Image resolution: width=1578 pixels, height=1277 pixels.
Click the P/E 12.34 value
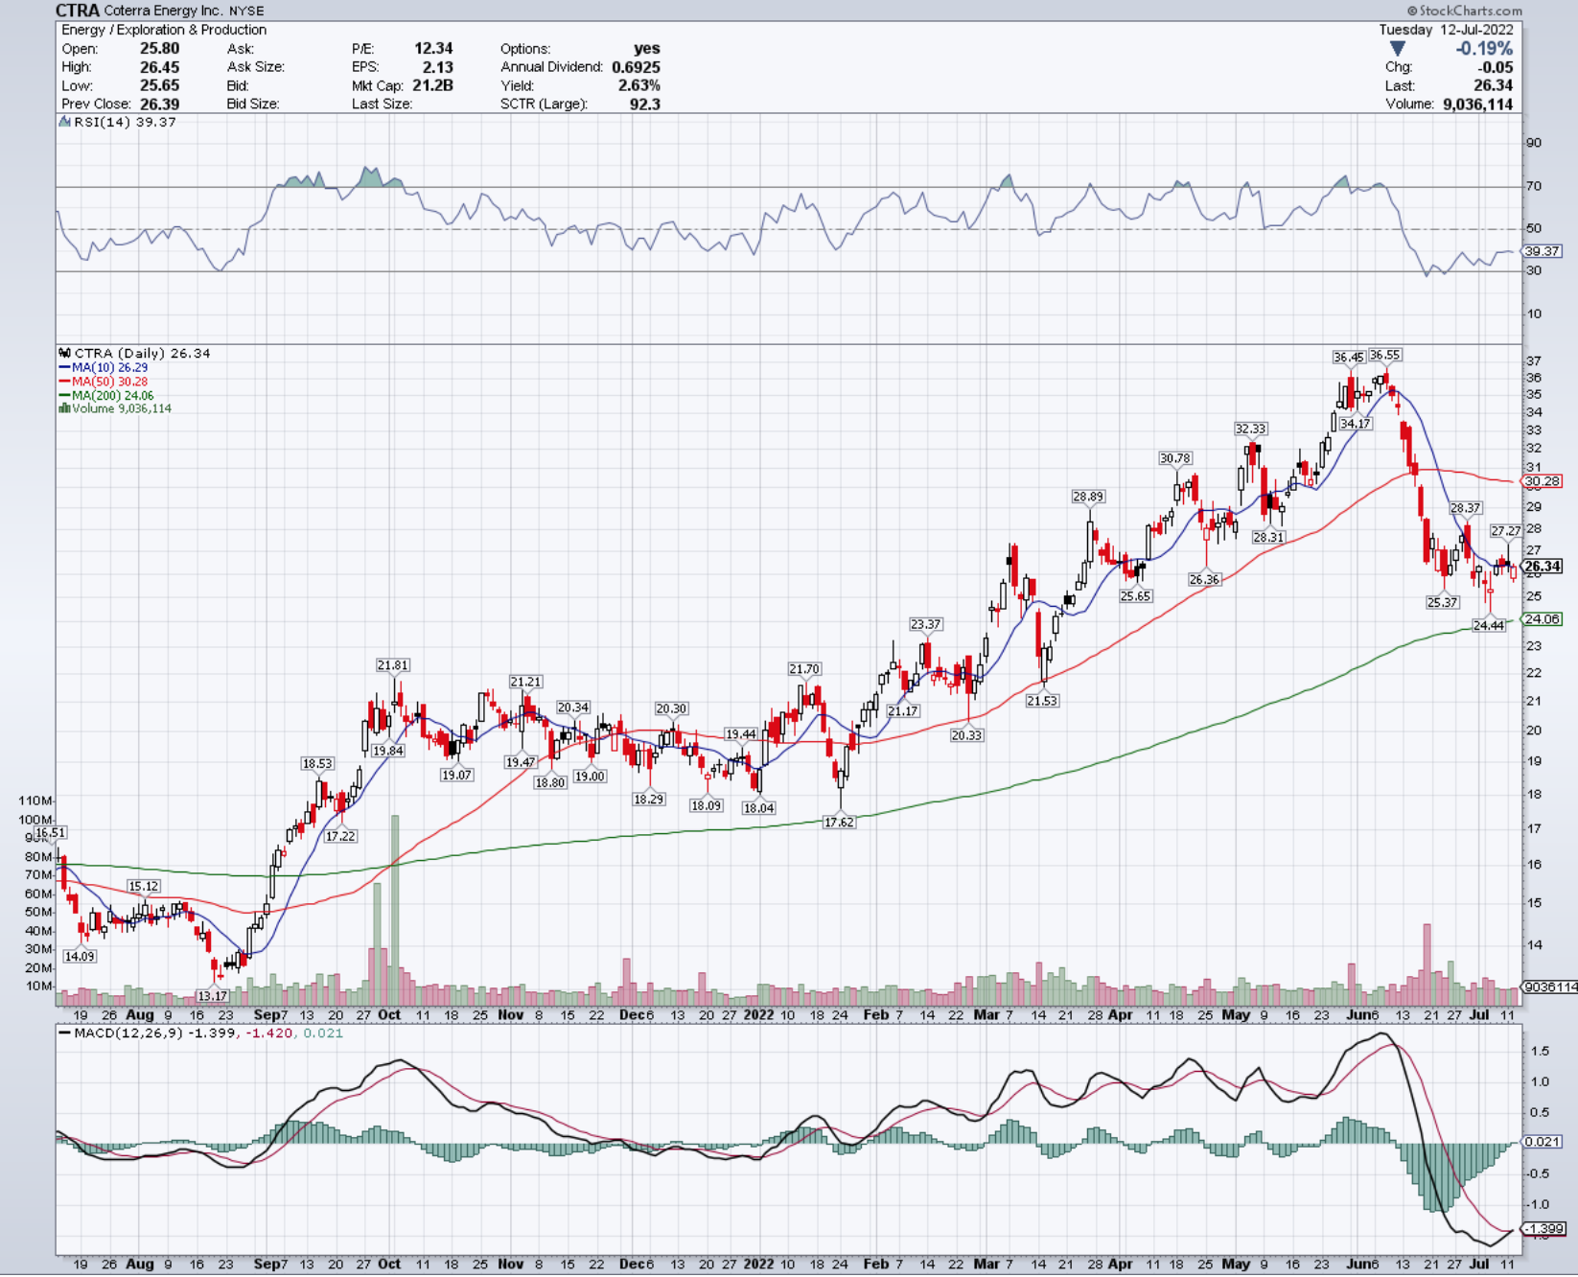(x=433, y=48)
